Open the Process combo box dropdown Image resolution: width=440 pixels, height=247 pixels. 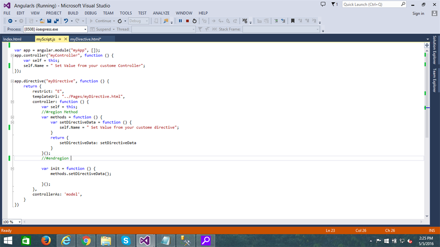pyautogui.click(x=86, y=29)
